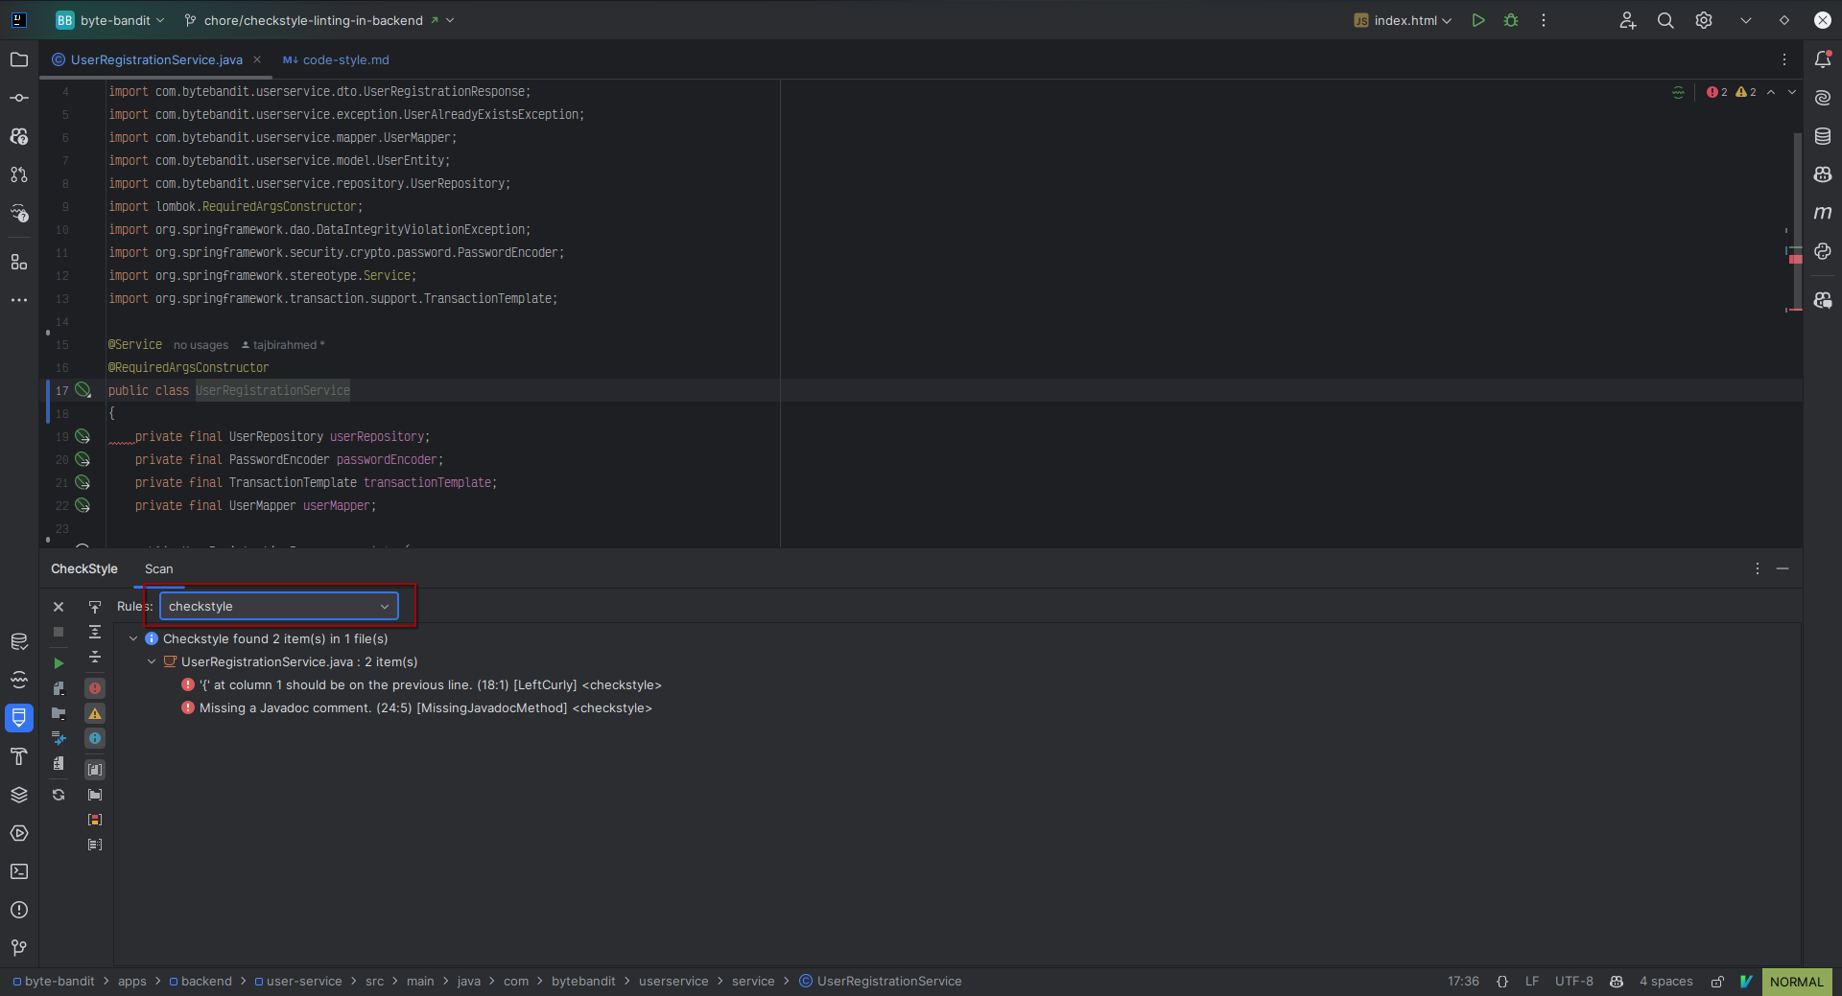The width and height of the screenshot is (1842, 996).
Task: Toggle read-only lock in status bar
Action: [x=1717, y=982]
